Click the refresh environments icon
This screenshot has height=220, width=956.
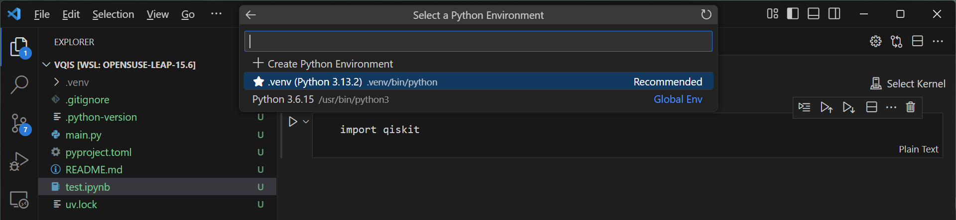point(706,15)
